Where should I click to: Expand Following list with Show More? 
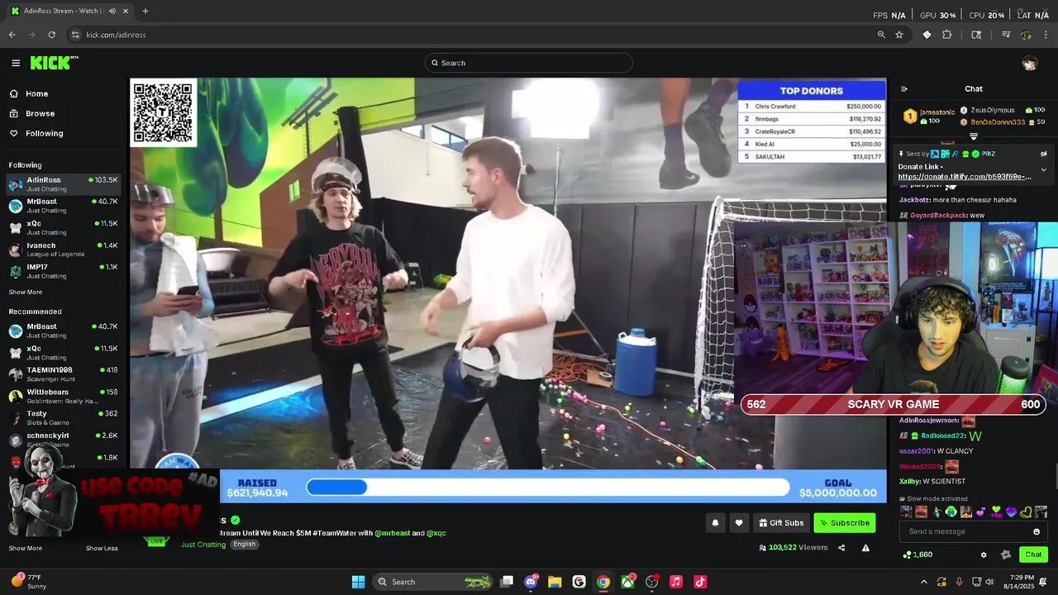[25, 292]
